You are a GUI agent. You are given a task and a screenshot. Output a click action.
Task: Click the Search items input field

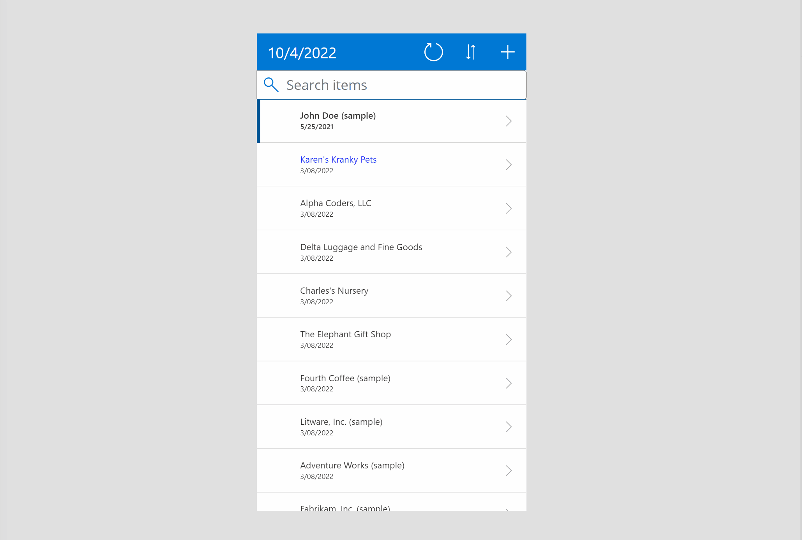click(x=391, y=85)
